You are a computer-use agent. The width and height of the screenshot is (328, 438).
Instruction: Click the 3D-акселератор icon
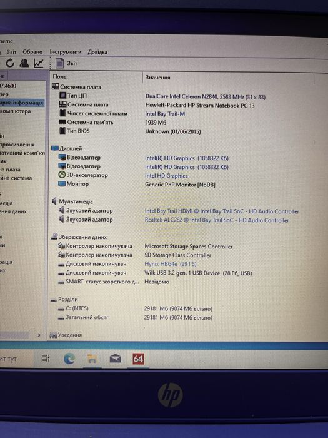62,175
